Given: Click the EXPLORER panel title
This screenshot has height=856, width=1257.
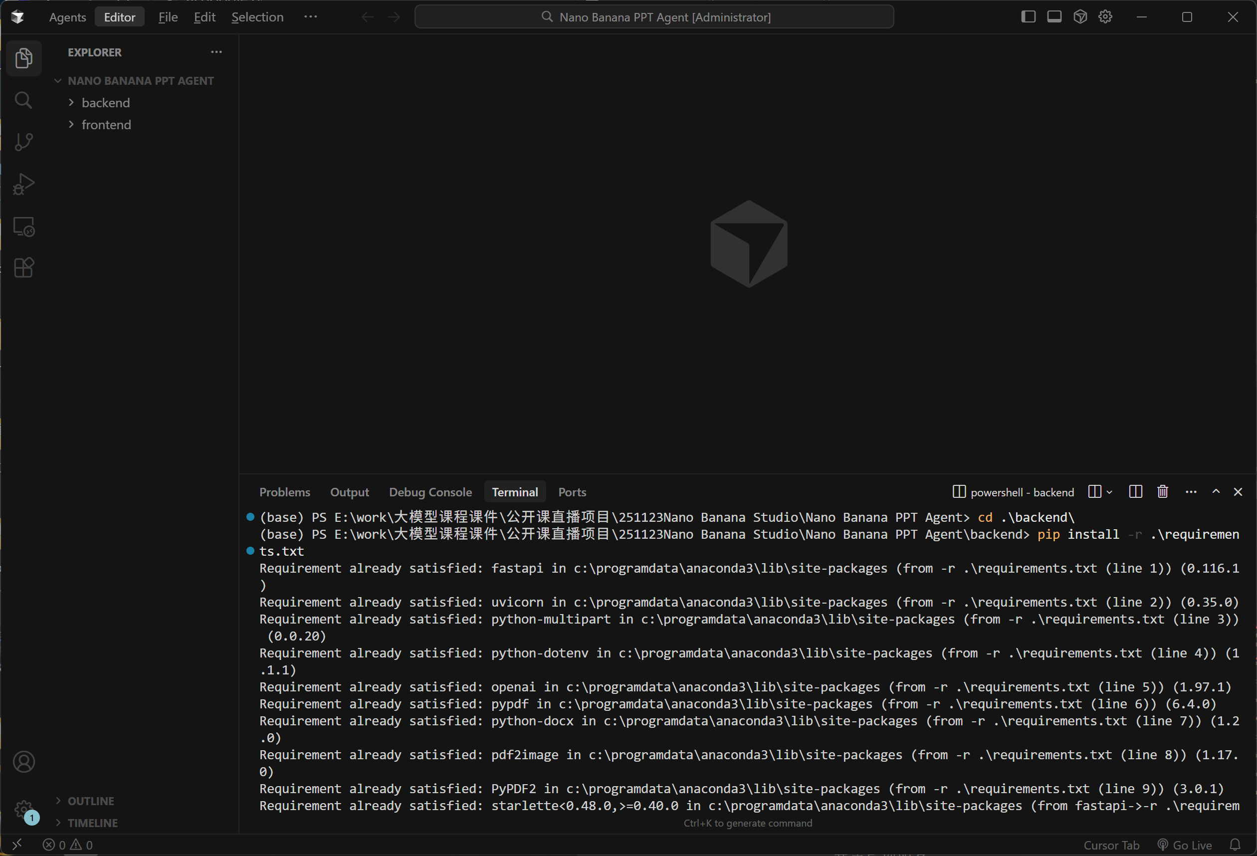Looking at the screenshot, I should (95, 52).
